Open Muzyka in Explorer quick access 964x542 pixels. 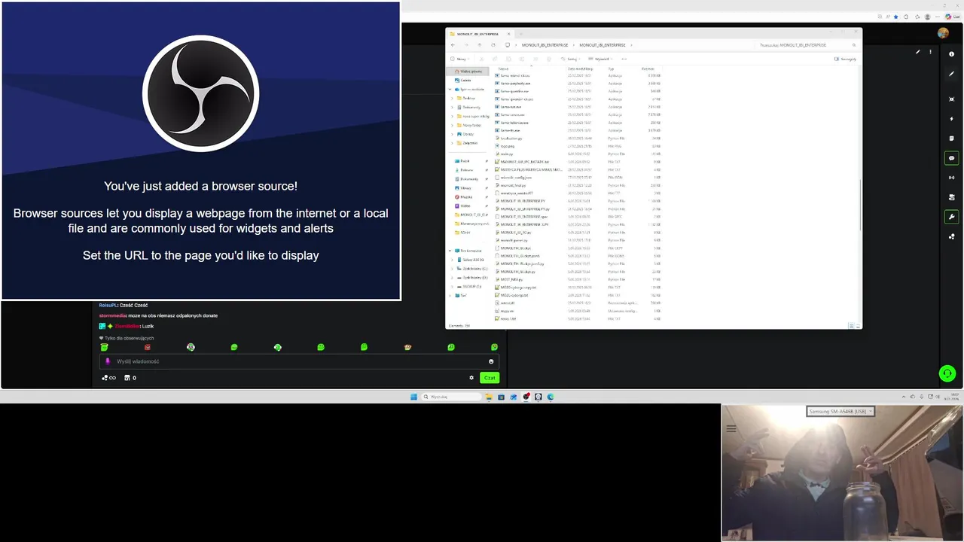click(466, 197)
